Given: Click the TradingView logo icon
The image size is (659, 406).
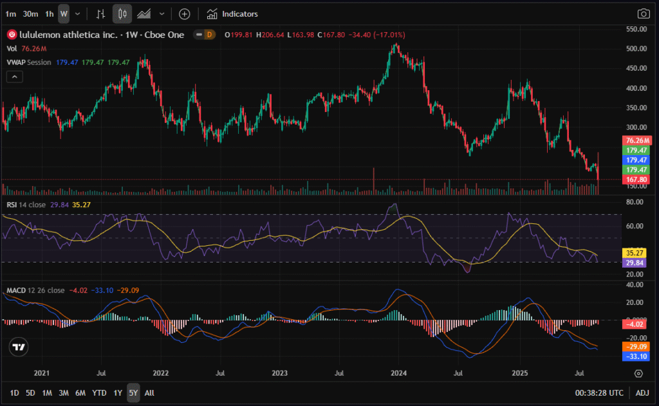Looking at the screenshot, I should (x=19, y=347).
